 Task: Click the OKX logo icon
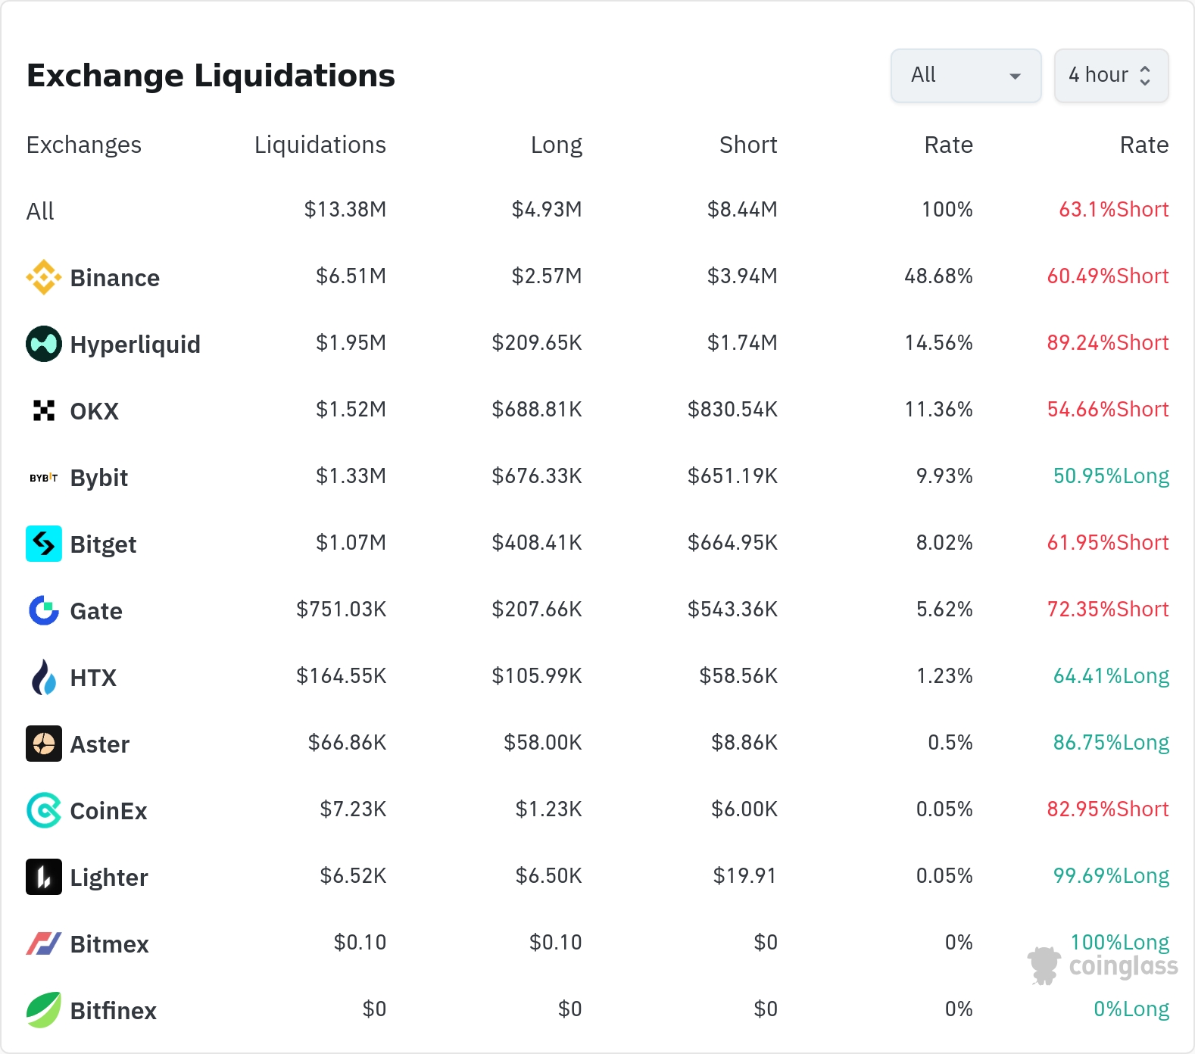pyautogui.click(x=44, y=410)
